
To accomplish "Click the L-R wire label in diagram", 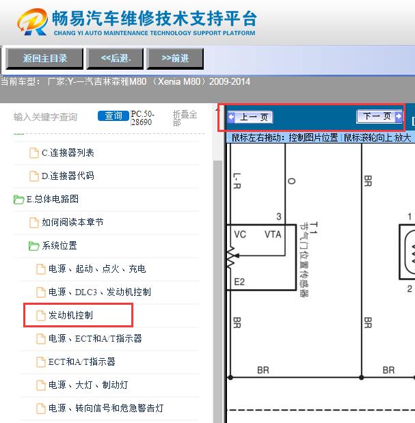I will coord(237,180).
